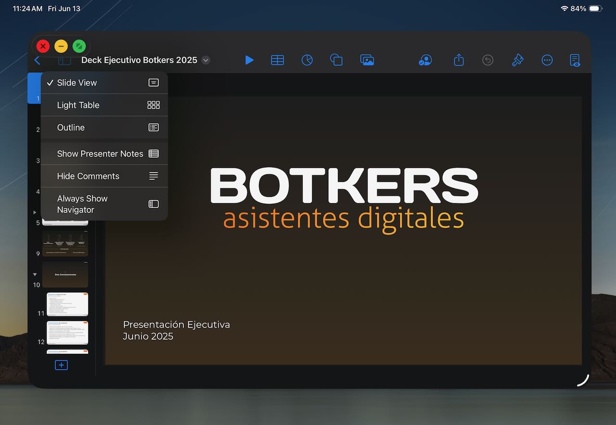Open the Format paintbrush panel

[x=517, y=60]
